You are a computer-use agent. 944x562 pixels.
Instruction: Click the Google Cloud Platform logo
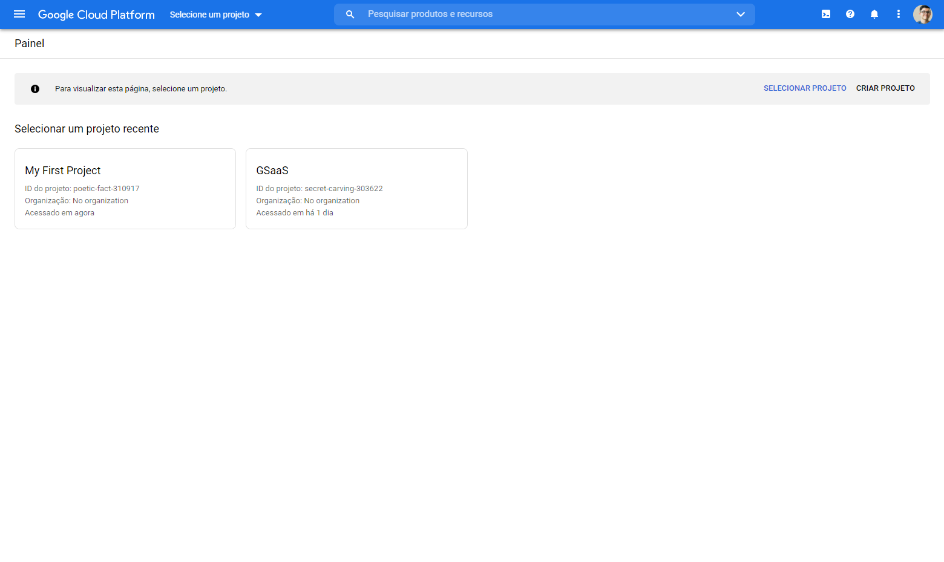(96, 15)
